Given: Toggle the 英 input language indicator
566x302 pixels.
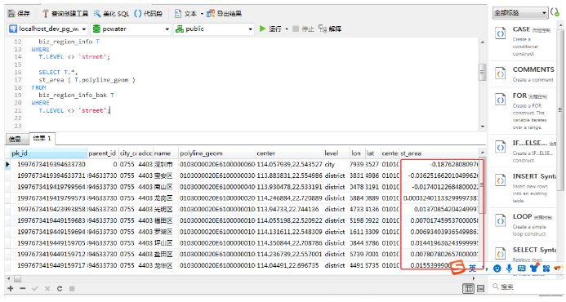Looking at the screenshot, I should [473, 268].
